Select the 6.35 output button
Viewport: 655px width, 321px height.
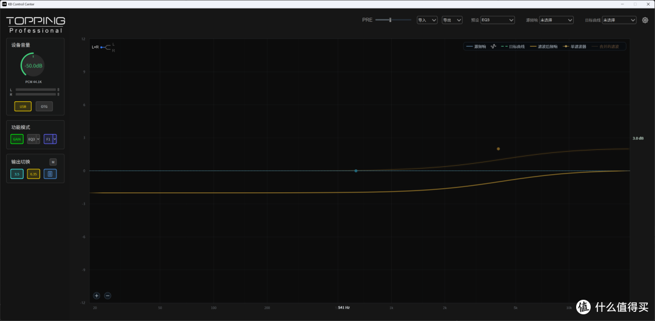click(x=33, y=174)
